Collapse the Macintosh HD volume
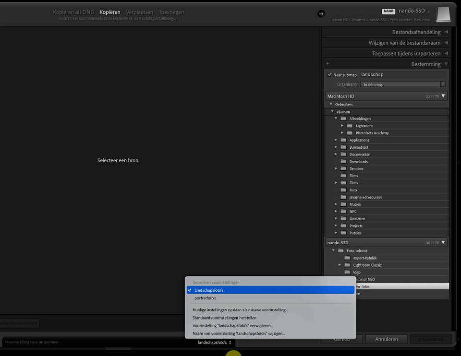The height and width of the screenshot is (356, 461). point(443,96)
